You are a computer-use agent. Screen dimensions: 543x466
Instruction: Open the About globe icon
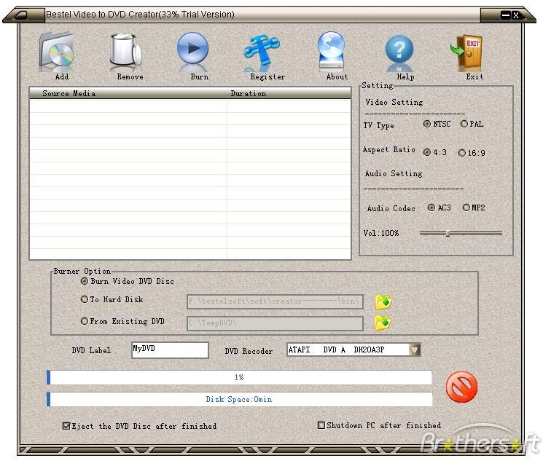pos(332,50)
